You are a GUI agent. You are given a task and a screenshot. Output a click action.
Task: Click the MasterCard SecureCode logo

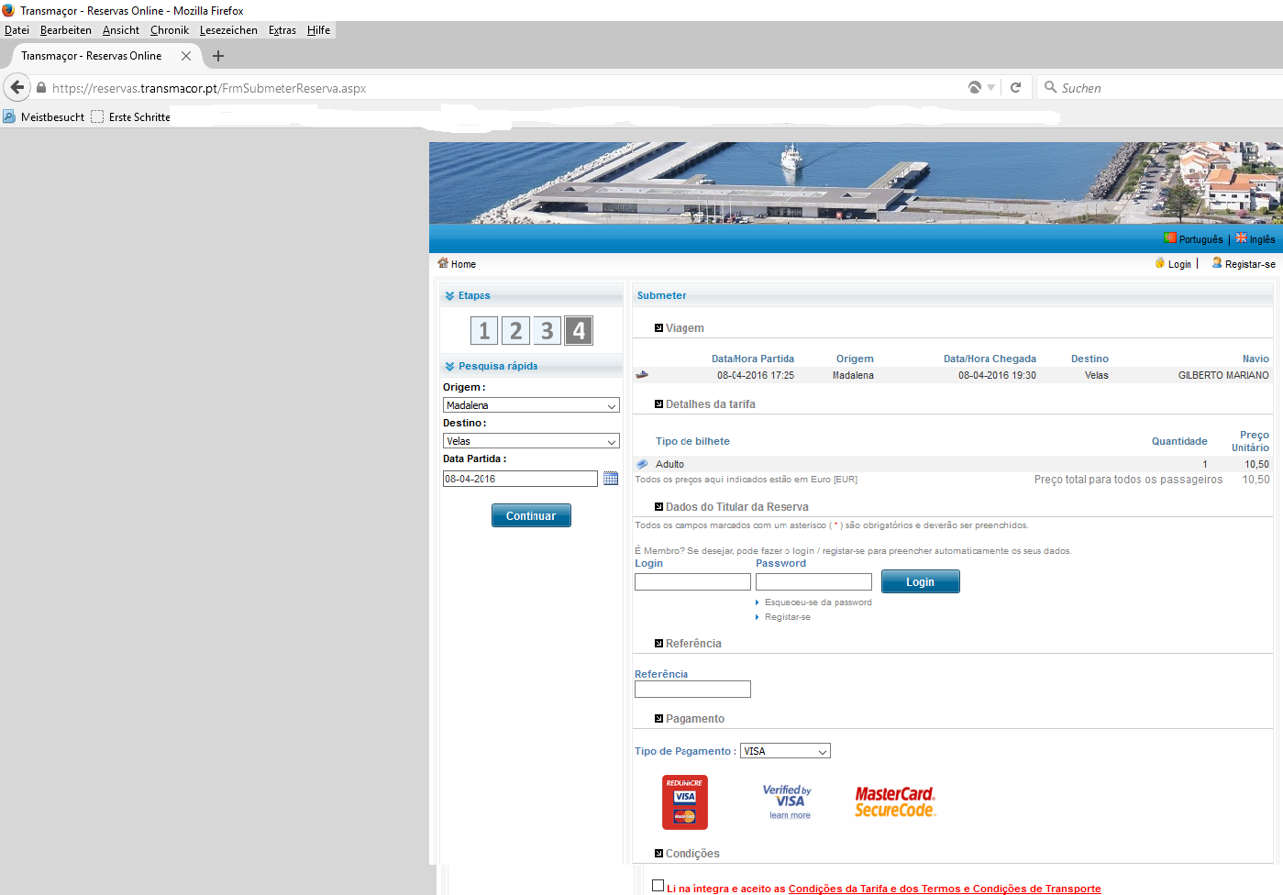click(x=895, y=801)
